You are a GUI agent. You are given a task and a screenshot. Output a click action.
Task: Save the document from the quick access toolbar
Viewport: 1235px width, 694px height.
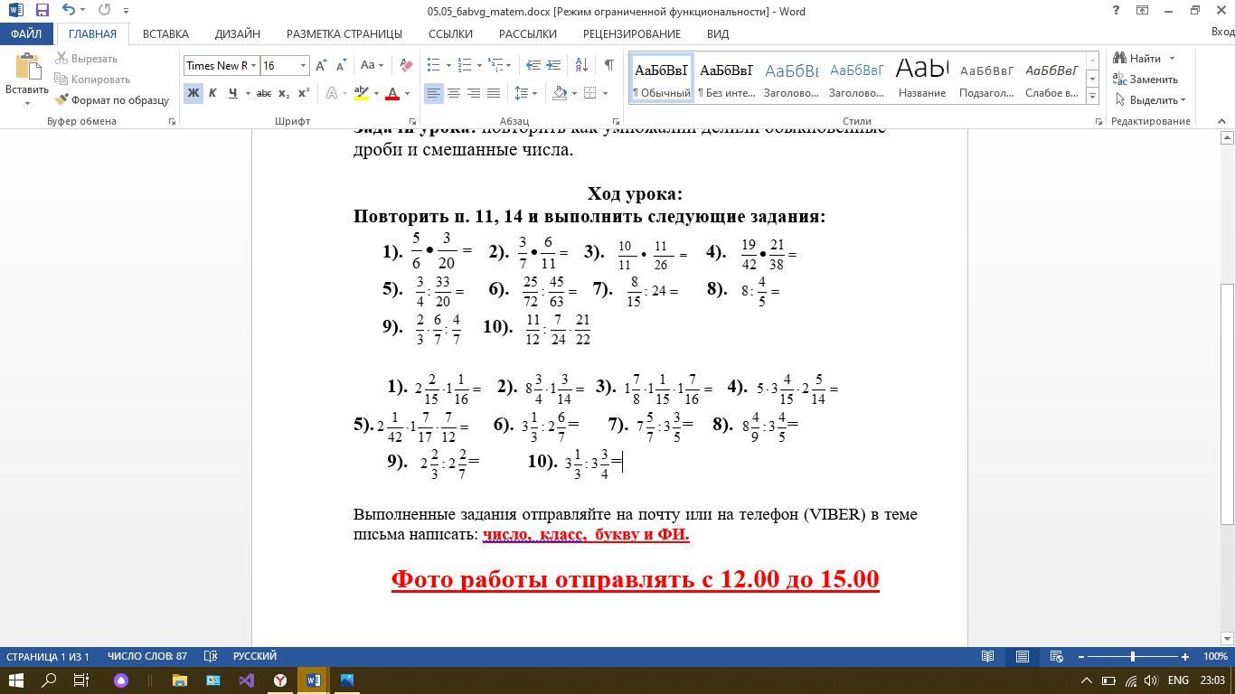(x=42, y=11)
